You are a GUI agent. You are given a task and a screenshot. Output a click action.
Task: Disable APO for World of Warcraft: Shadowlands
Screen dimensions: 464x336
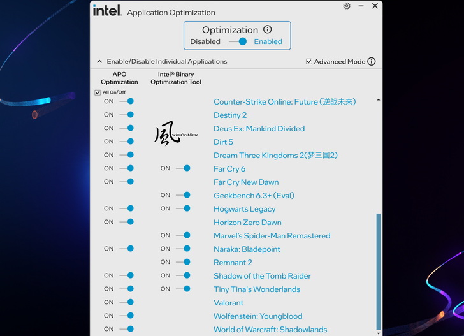126,329
